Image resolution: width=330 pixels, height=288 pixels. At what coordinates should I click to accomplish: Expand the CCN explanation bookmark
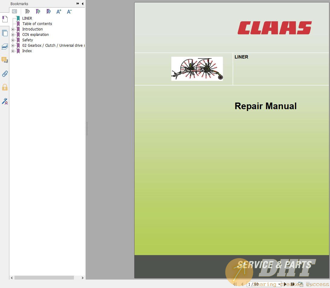click(x=13, y=35)
